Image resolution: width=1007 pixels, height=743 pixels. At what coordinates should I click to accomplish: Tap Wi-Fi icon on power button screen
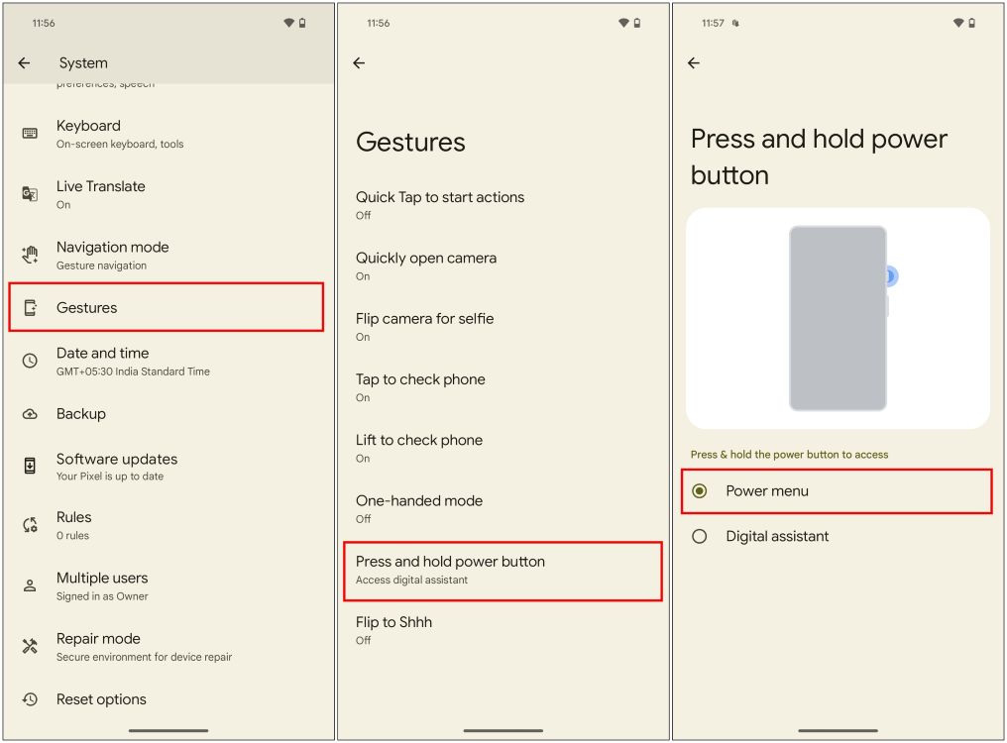(x=958, y=23)
